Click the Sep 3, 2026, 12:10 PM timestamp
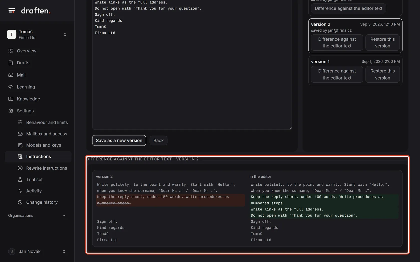This screenshot has height=262, width=420. [380, 24]
